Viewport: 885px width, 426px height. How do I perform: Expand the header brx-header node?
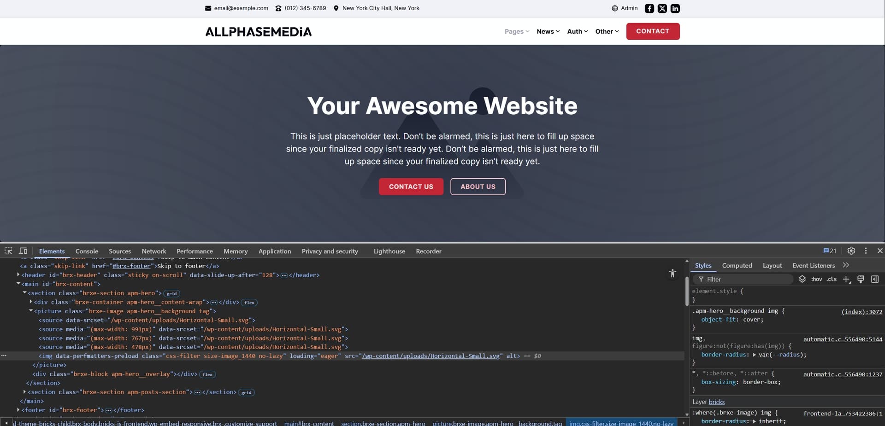pos(18,275)
